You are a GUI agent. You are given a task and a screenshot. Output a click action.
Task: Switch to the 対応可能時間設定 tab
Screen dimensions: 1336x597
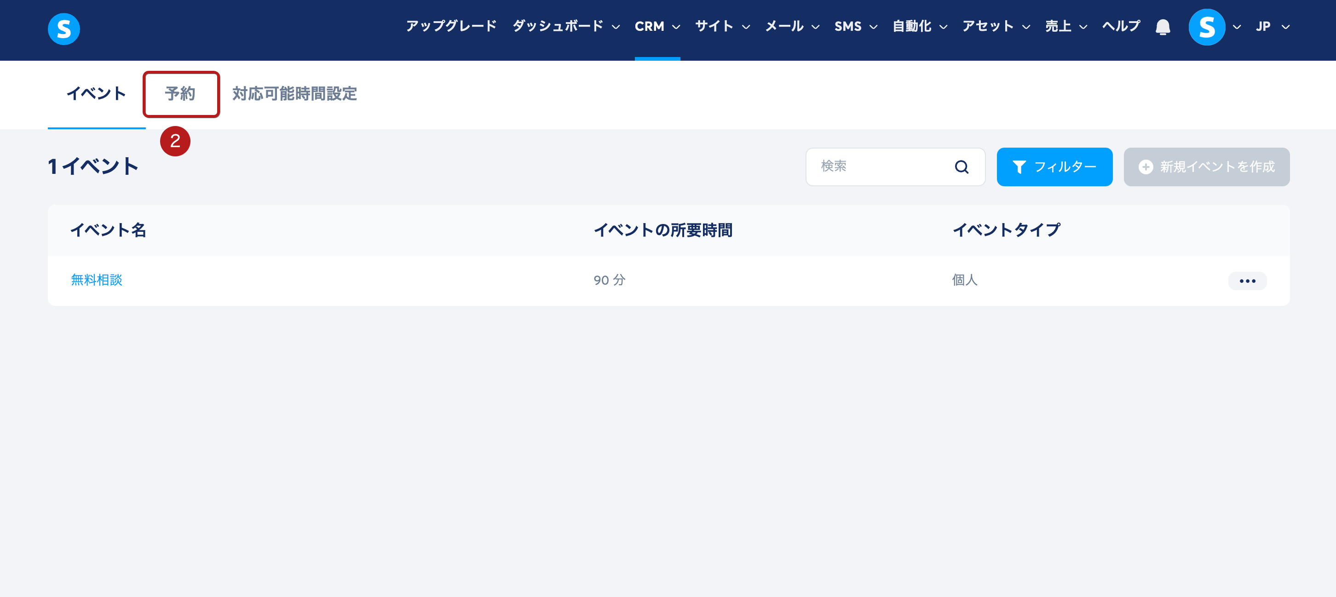point(294,94)
